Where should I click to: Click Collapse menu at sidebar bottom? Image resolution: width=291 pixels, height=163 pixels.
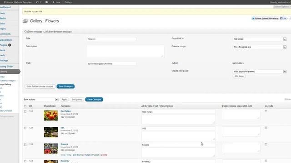(7, 116)
